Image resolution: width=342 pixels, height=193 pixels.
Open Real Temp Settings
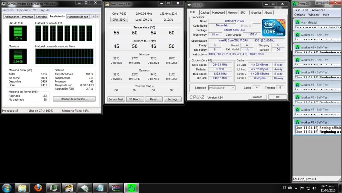tap(173, 99)
